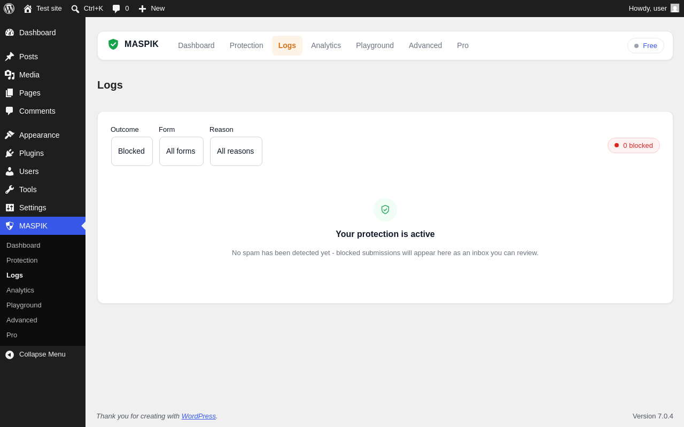Click the user avatar in admin bar
The height and width of the screenshot is (427, 684).
675,8
